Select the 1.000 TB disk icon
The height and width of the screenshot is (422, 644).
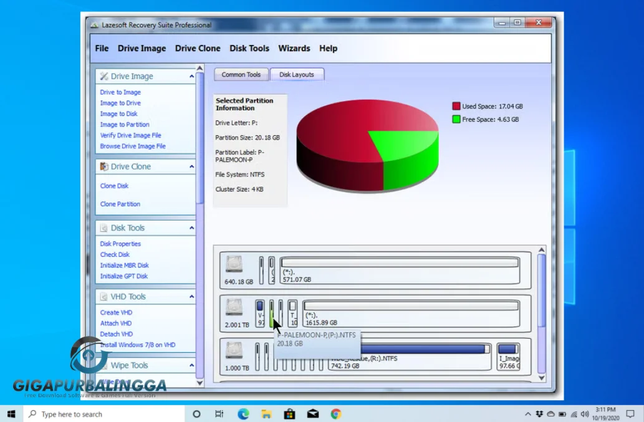tap(234, 351)
